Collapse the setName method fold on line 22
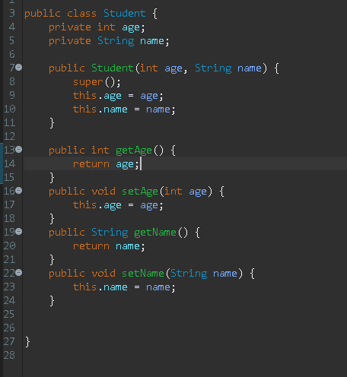The image size is (347, 377). (19, 273)
